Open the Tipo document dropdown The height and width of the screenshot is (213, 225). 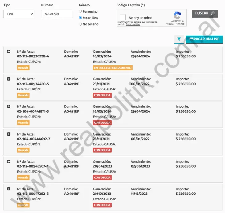[19, 14]
